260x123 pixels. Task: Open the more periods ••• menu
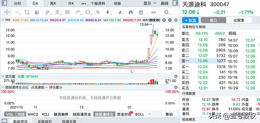tap(84, 3)
